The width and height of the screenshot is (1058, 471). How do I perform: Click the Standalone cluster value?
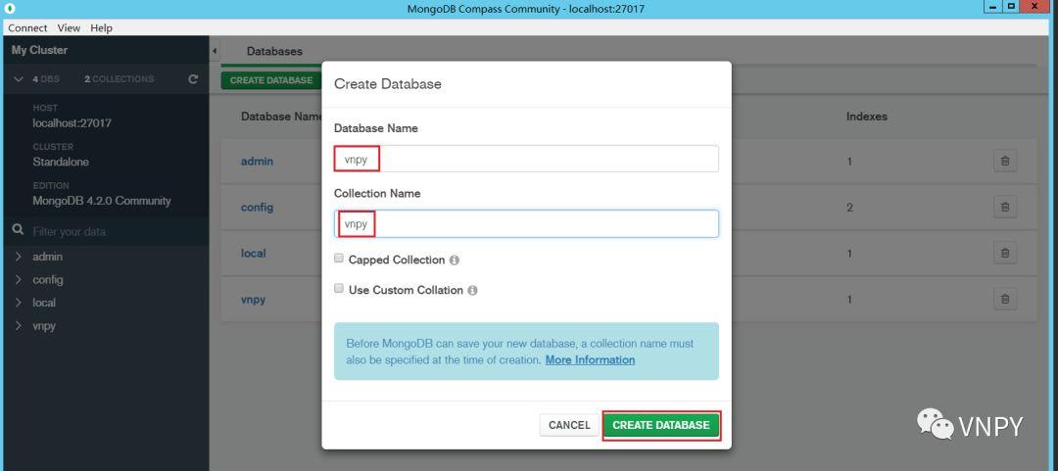[x=61, y=162]
